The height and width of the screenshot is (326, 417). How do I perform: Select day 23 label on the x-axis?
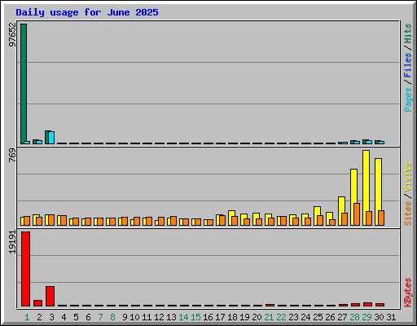[x=293, y=317]
